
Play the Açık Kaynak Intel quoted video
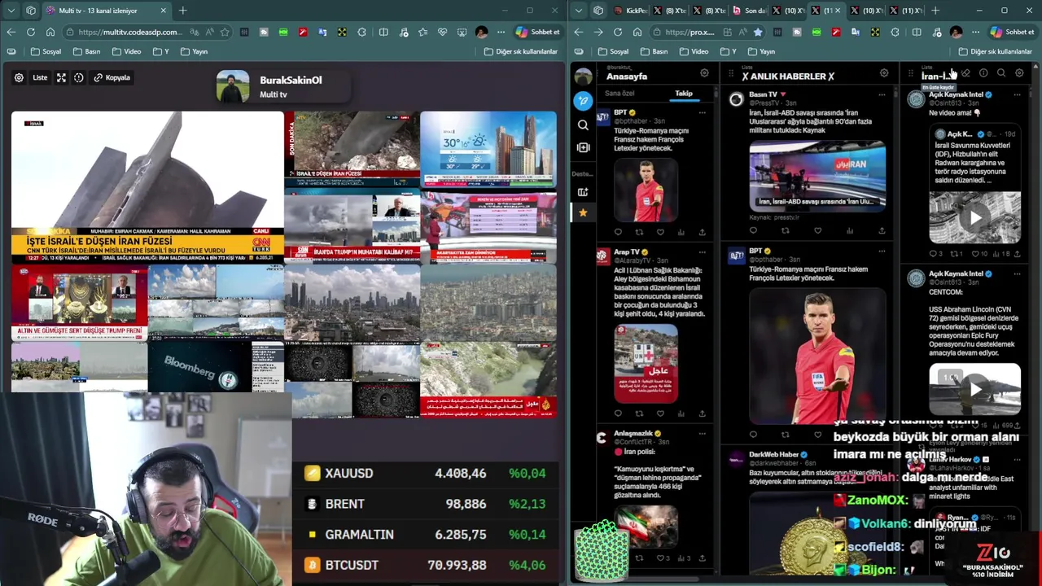point(975,218)
